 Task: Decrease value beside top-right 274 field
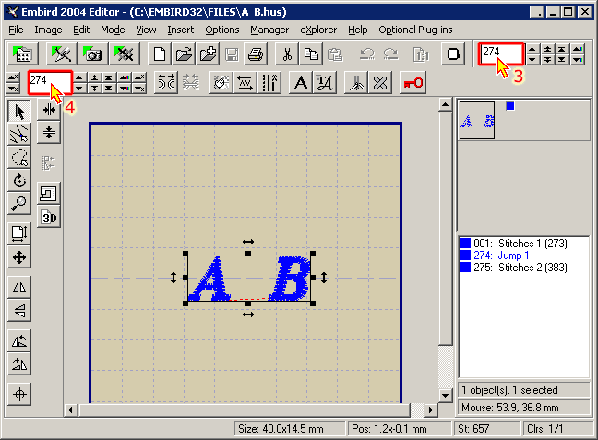point(532,59)
